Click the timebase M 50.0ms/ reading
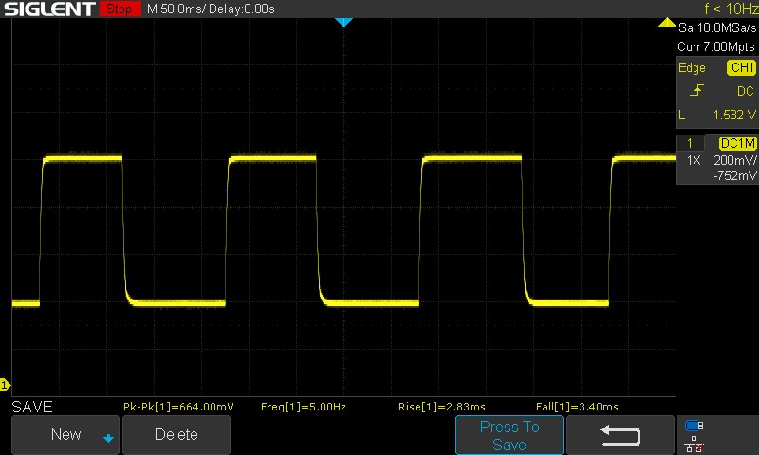The image size is (759, 455). pyautogui.click(x=176, y=9)
